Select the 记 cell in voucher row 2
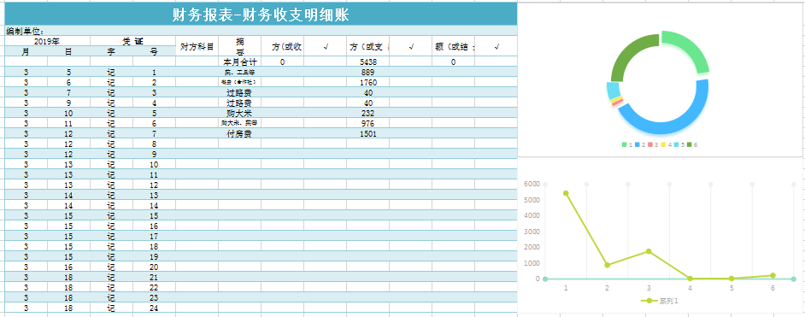This screenshot has height=317, width=805. (111, 82)
